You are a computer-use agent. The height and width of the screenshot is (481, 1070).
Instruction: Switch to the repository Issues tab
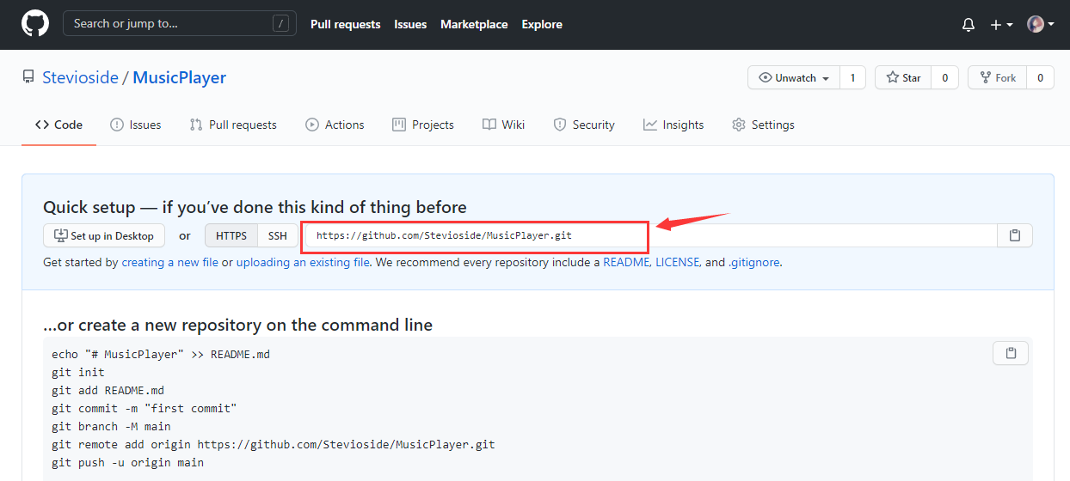pos(136,125)
